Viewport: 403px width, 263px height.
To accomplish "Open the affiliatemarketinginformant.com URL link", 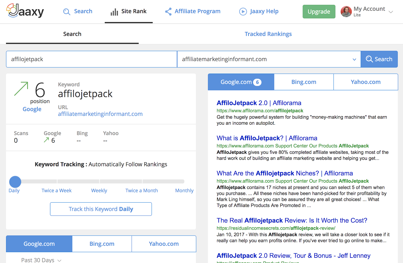I will 100,114.
